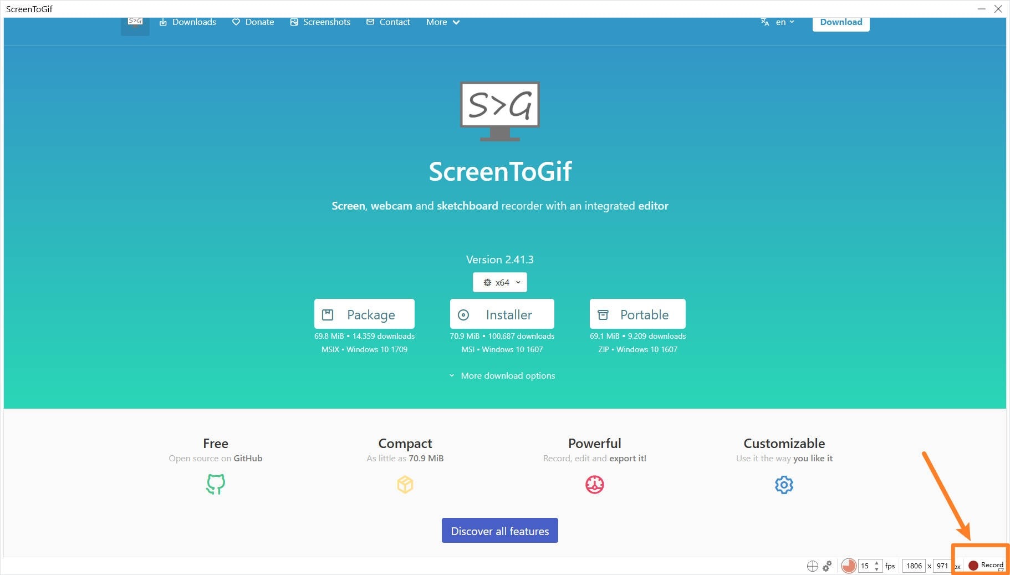Open the Donate nav item
This screenshot has height=575, width=1010.
tap(253, 22)
